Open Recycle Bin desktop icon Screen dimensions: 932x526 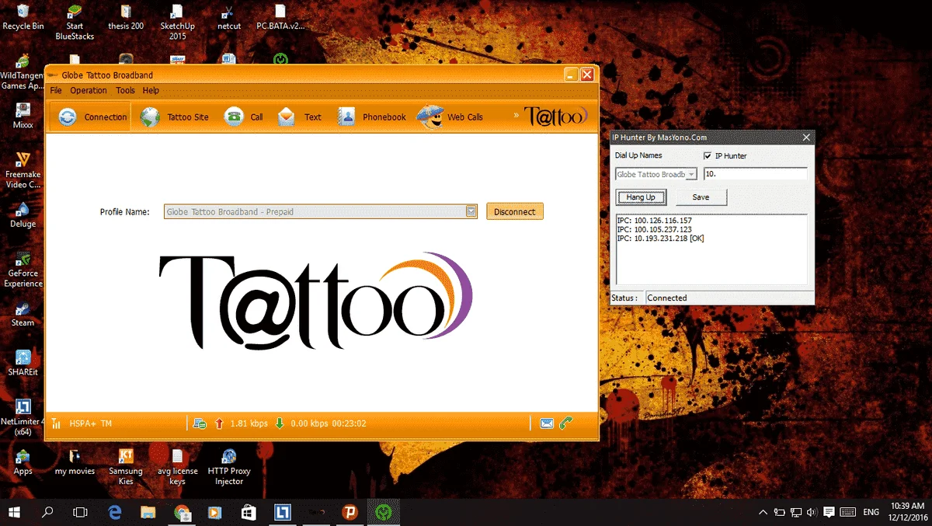(x=23, y=17)
